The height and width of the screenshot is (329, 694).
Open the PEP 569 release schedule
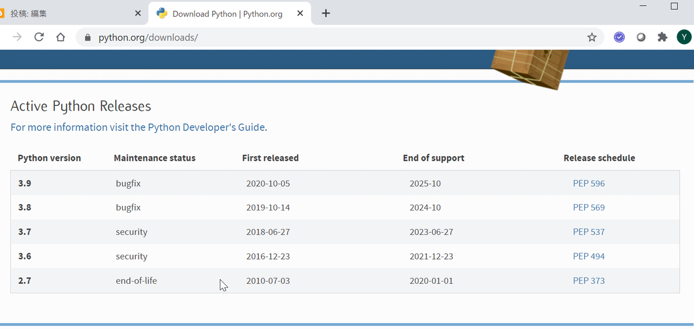(x=589, y=208)
